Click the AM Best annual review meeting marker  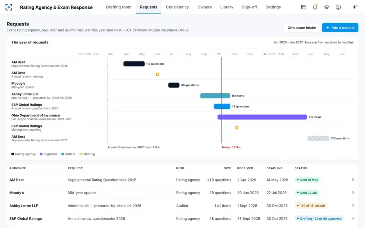(x=158, y=74)
